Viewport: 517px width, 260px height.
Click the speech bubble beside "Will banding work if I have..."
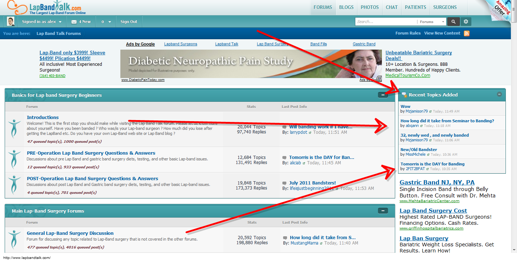coord(285,127)
